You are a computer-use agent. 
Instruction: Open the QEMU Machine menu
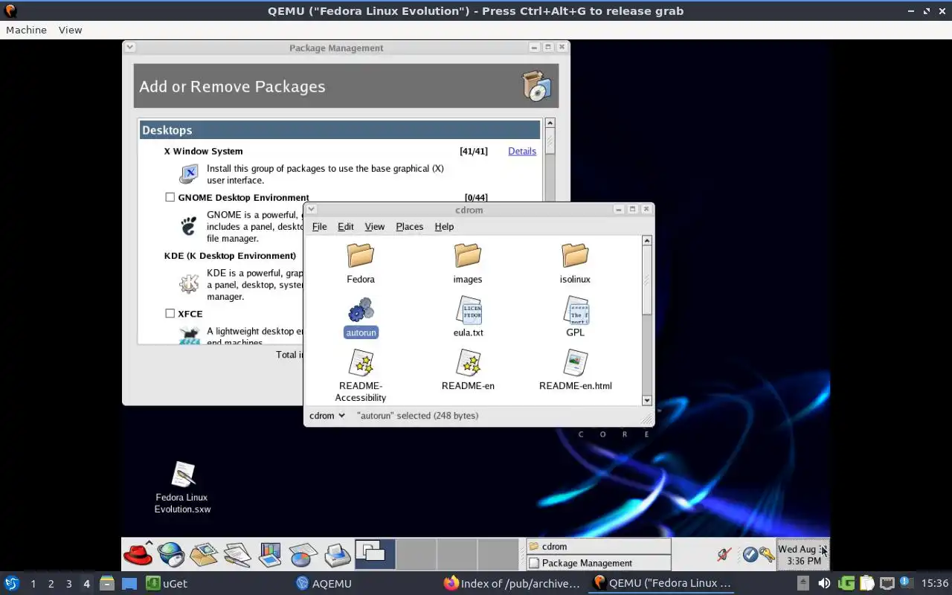point(26,30)
